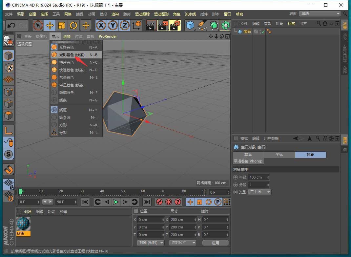Click the 半径 value field showing 100 cm
Screen dimensions: 351x257
click(257, 178)
